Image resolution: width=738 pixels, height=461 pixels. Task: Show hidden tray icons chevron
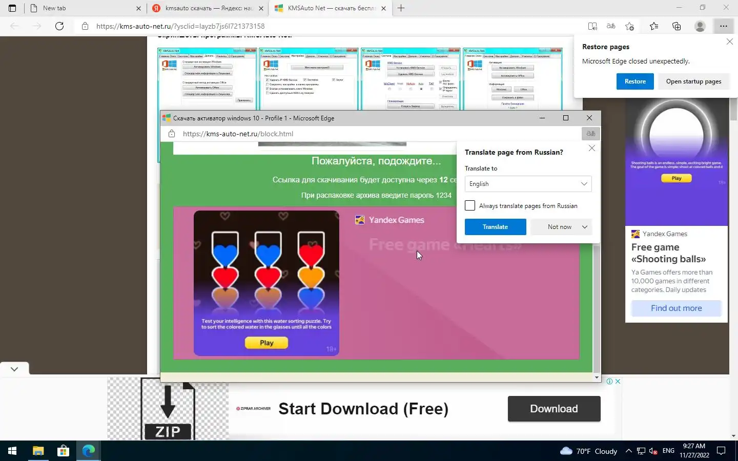coord(628,451)
